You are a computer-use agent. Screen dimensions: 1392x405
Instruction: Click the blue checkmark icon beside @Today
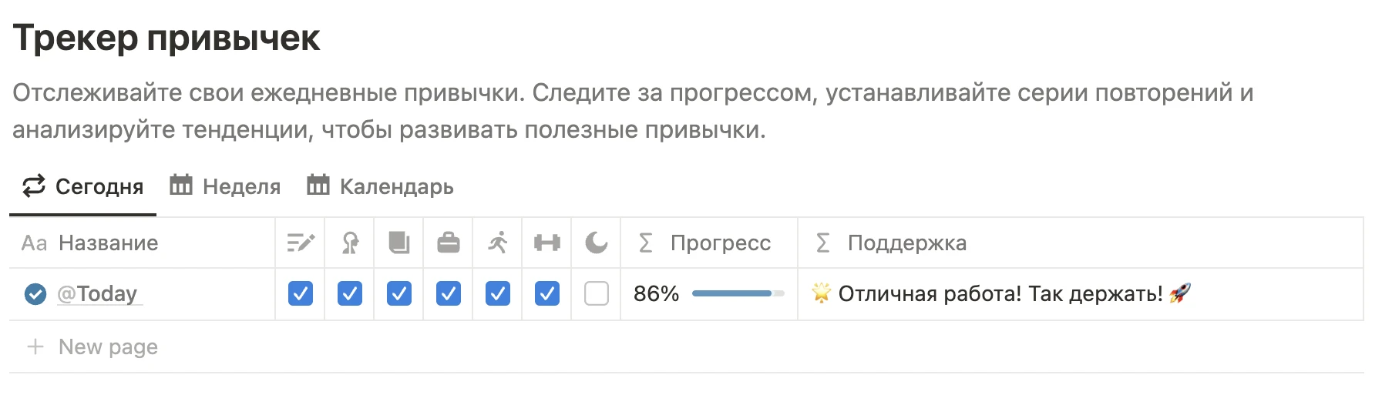[x=35, y=294]
